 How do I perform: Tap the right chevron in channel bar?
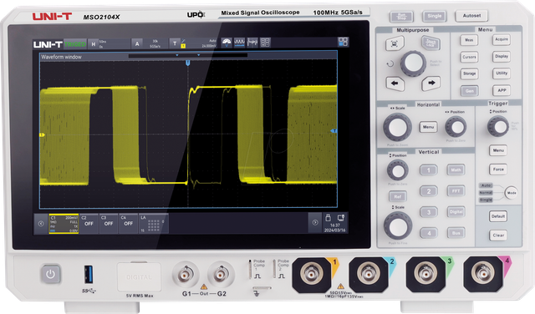click(x=315, y=222)
